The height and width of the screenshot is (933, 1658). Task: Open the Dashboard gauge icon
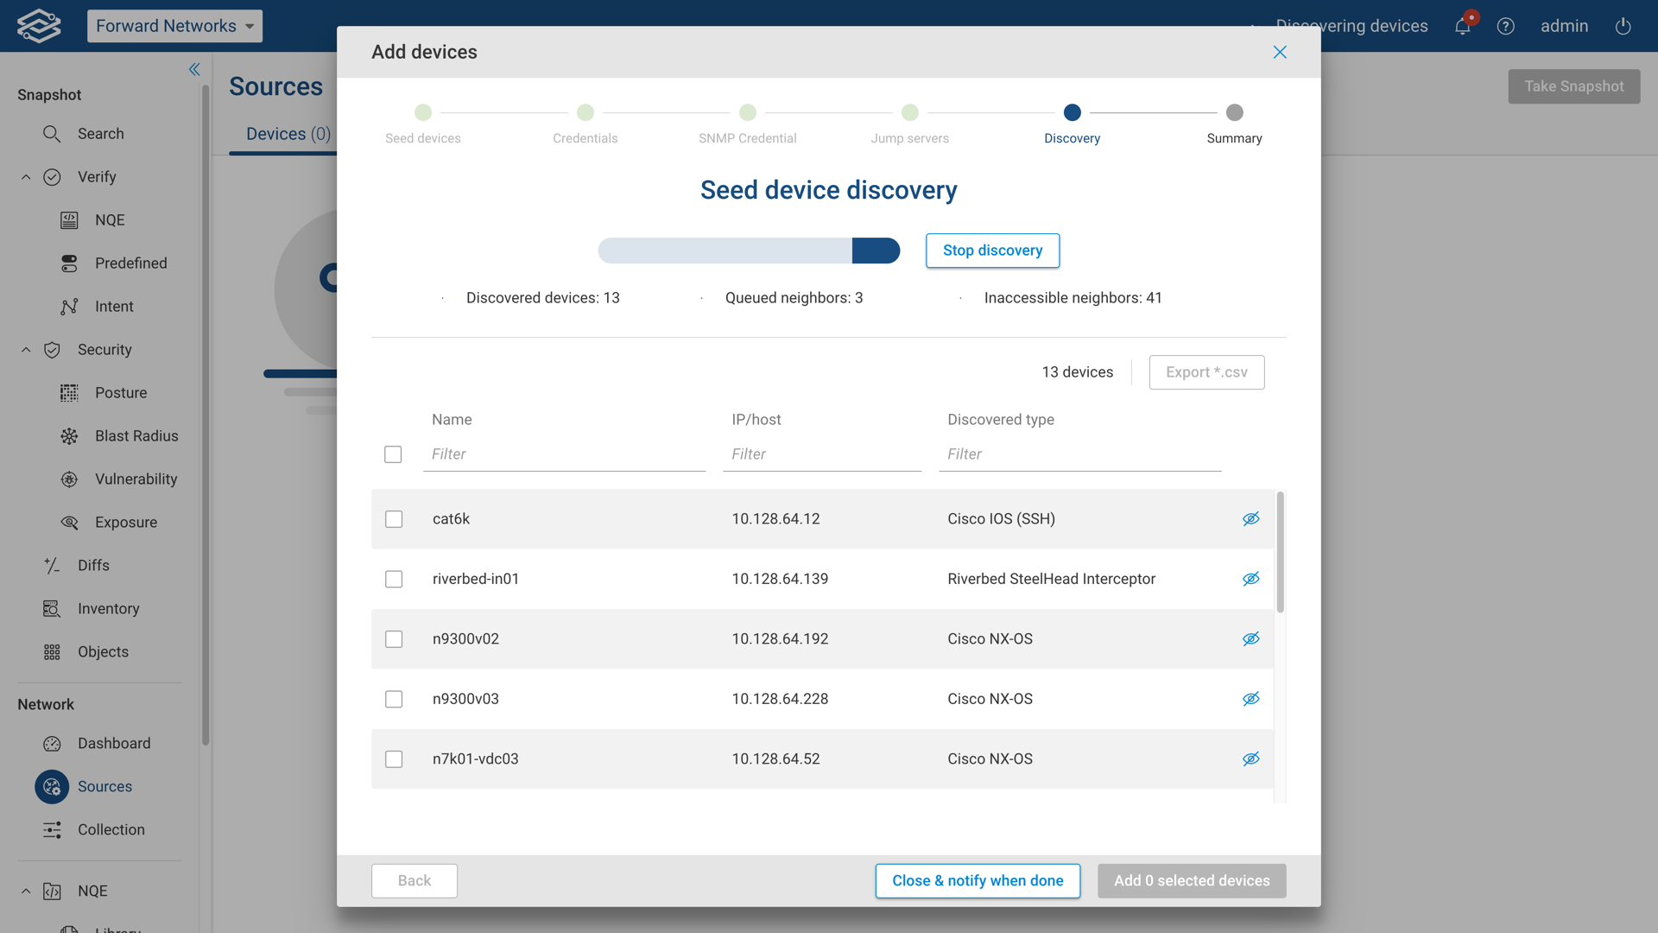pos(52,744)
